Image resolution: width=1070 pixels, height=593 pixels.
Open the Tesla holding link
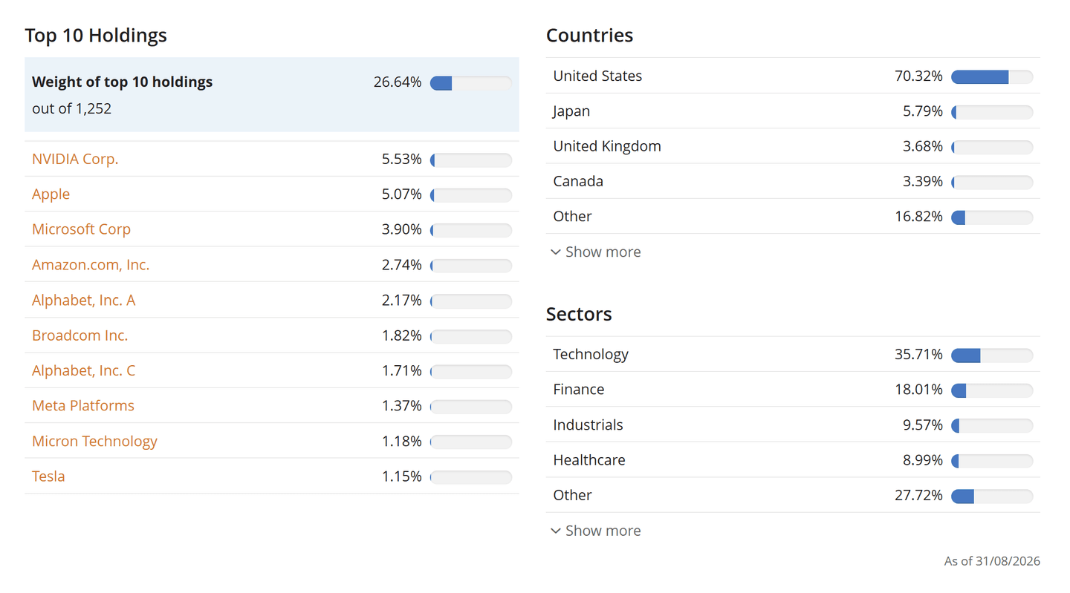click(48, 476)
